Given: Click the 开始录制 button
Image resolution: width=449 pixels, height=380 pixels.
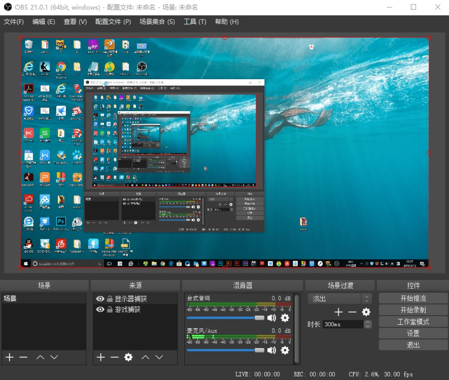Looking at the screenshot, I should point(413,310).
